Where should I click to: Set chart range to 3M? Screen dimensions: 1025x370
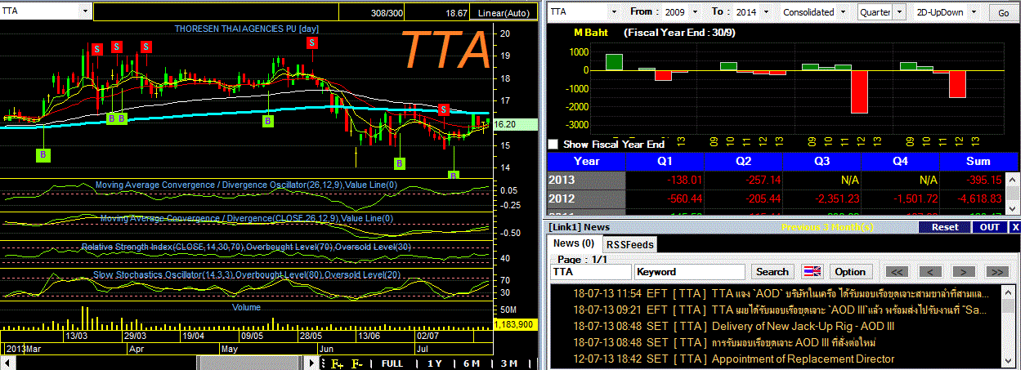[x=509, y=363]
